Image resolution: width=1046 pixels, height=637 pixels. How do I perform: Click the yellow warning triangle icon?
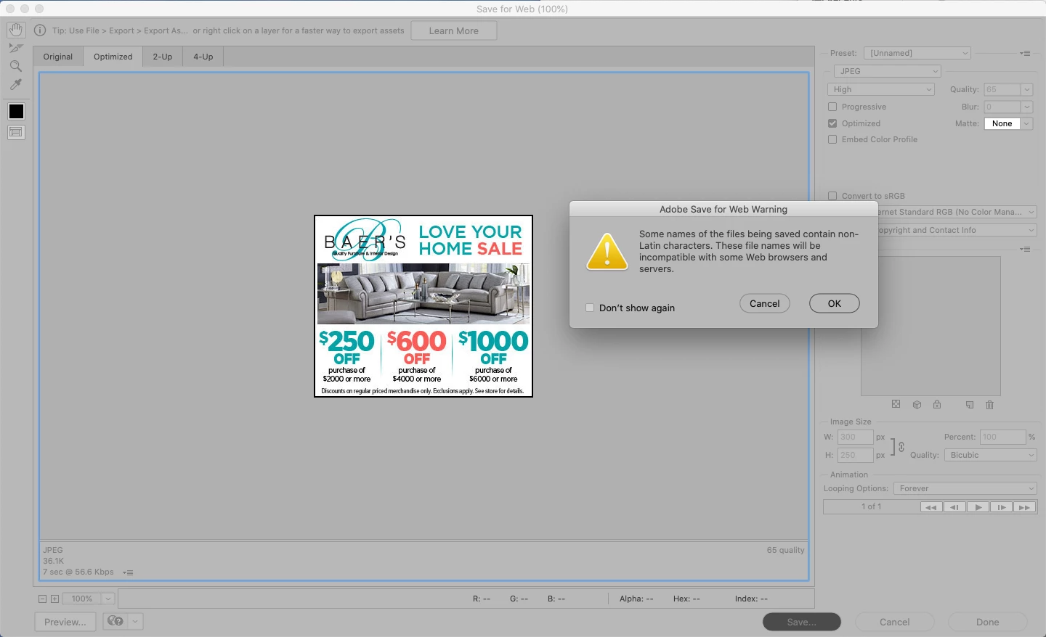tap(607, 252)
